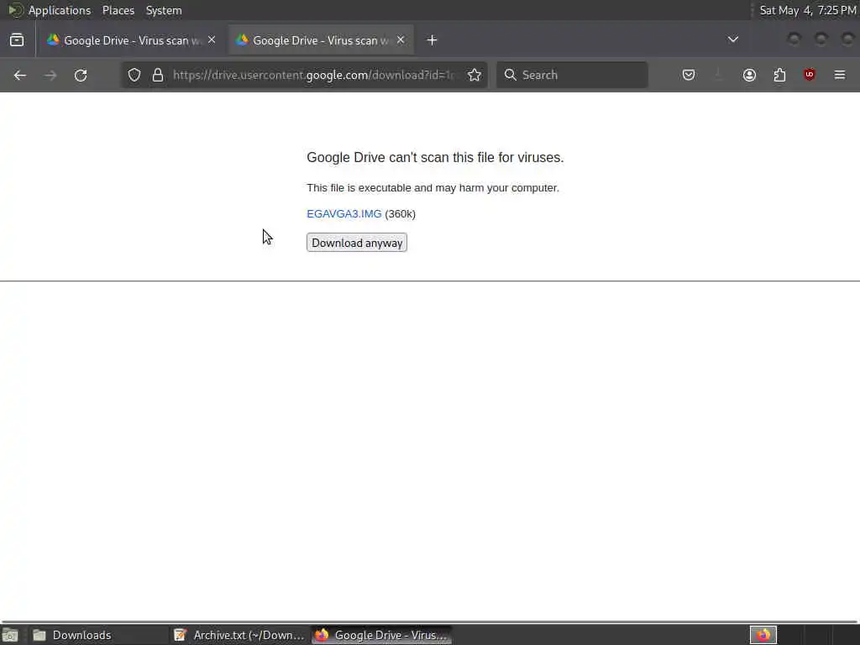
Task: Switch to Archive.txt editor in taskbar
Action: tap(239, 635)
